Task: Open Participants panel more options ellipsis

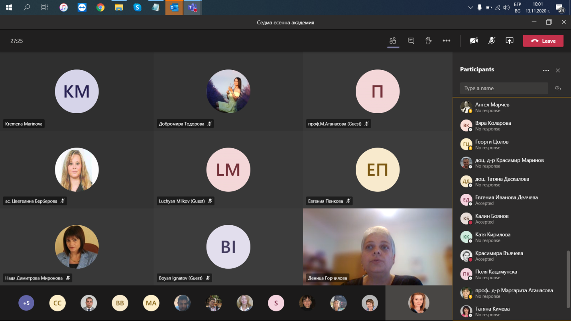Action: click(546, 71)
